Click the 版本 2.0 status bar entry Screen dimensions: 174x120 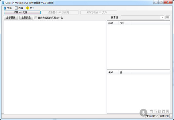coord(164,116)
